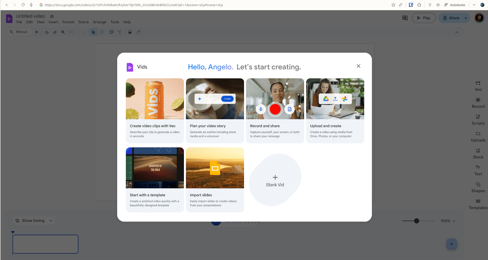Click the Undo arrow in the toolbar
Image resolution: width=488 pixels, height=260 pixels.
[47, 32]
